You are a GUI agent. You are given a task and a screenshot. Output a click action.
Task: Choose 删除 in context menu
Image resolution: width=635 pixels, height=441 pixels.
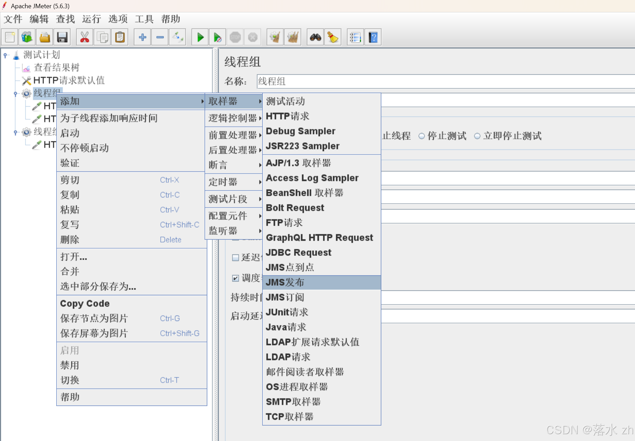[x=132, y=240]
